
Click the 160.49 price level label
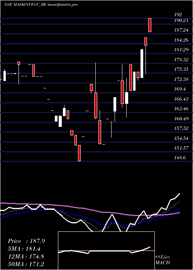tap(181, 119)
